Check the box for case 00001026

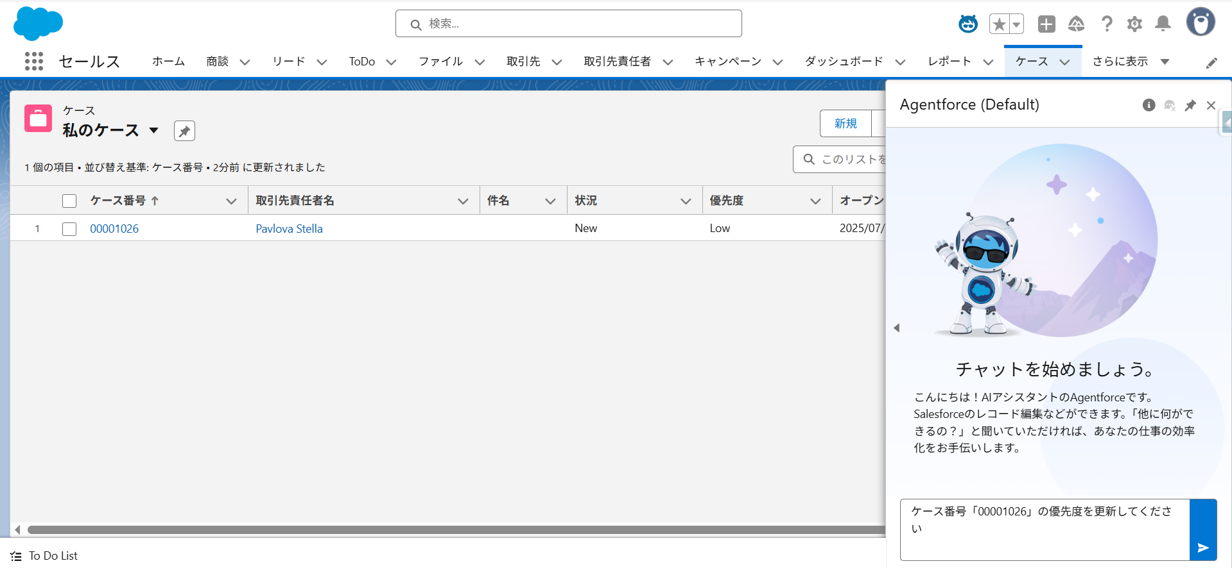coord(69,229)
